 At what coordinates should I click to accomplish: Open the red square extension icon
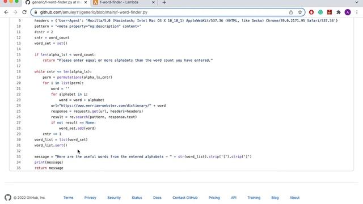(x=330, y=12)
